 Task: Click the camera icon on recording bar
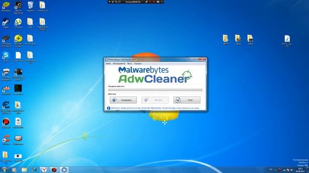[158, 2]
